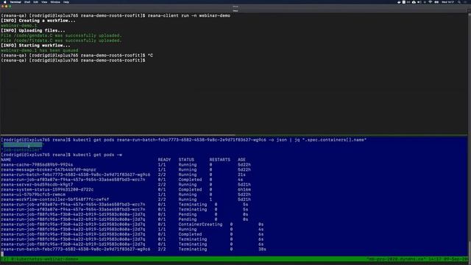Click the 'job-controller' output line
Viewport: 471px width, 265px height.
[x=21, y=149]
